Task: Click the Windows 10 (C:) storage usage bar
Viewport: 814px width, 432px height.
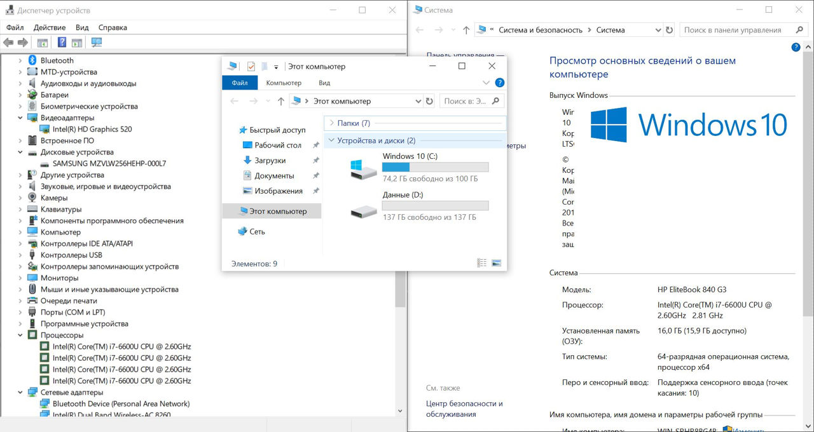Action: pyautogui.click(x=435, y=167)
